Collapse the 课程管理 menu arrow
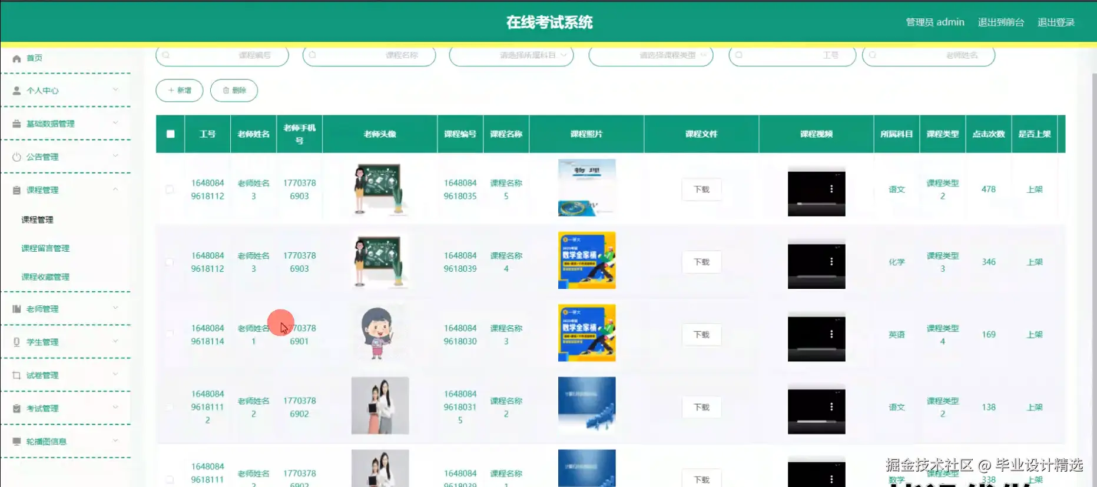 pos(115,189)
